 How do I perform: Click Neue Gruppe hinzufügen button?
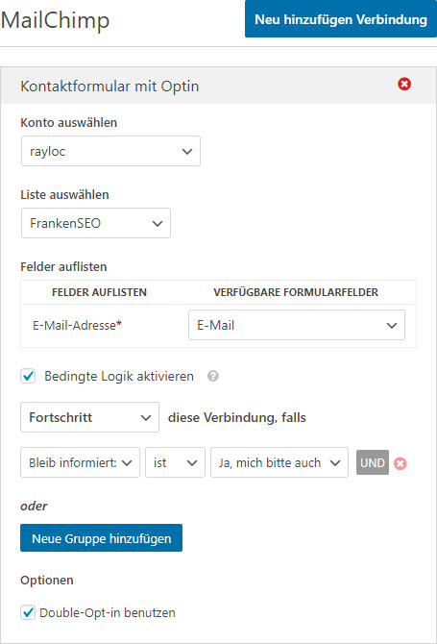(x=102, y=538)
